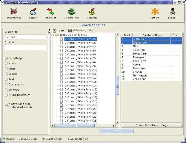This screenshot has width=186, height=143.
Task: Select the Images radio button
Action: click(x=6, y=74)
